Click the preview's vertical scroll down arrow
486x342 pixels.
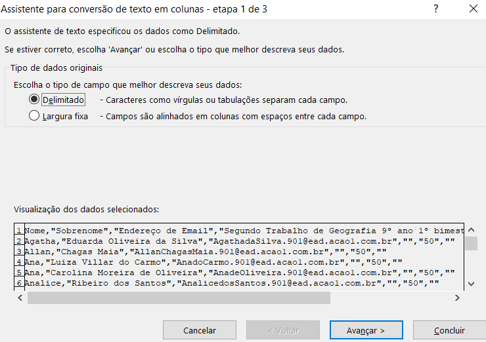click(x=471, y=283)
